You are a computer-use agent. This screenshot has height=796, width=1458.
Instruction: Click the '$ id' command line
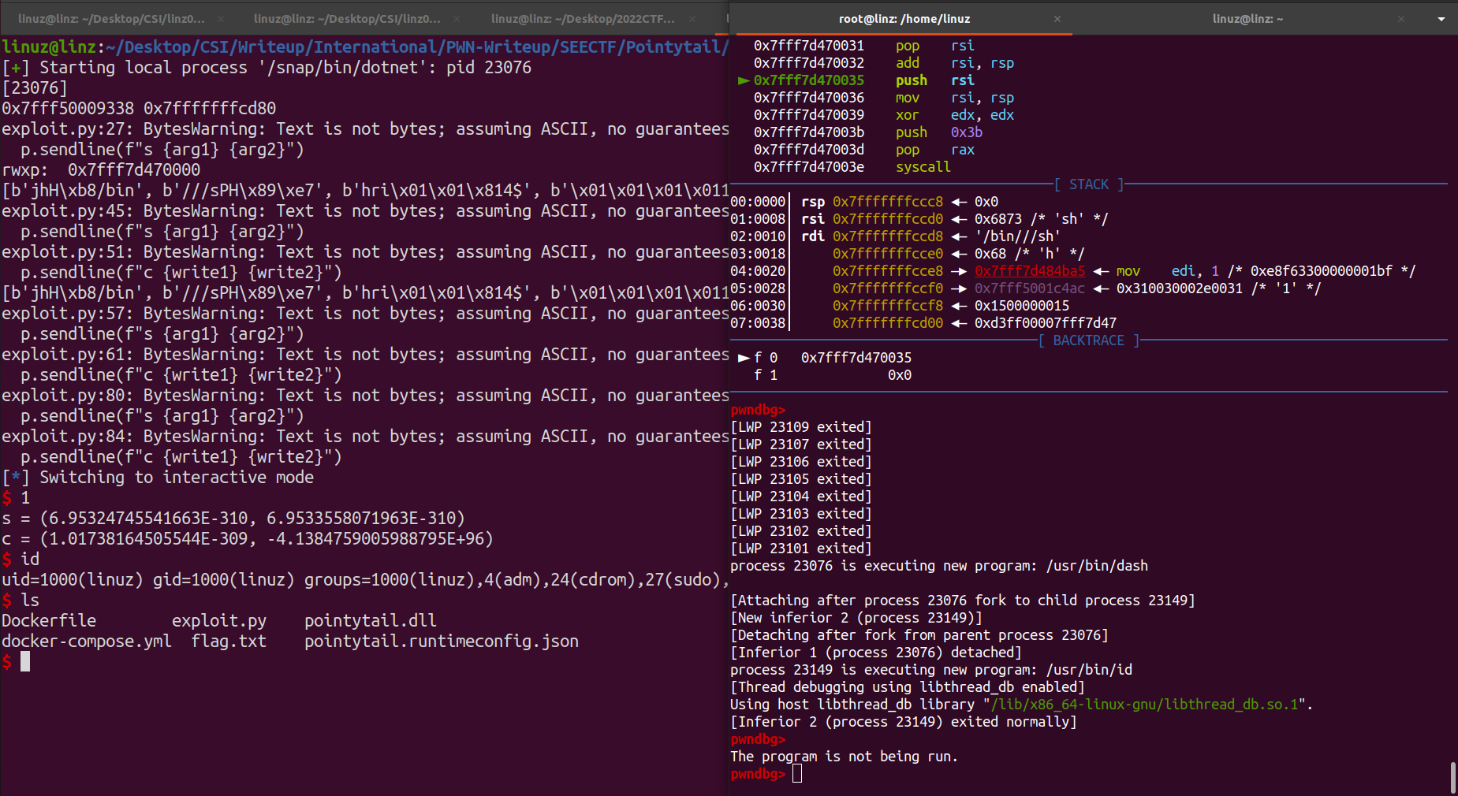click(x=21, y=560)
